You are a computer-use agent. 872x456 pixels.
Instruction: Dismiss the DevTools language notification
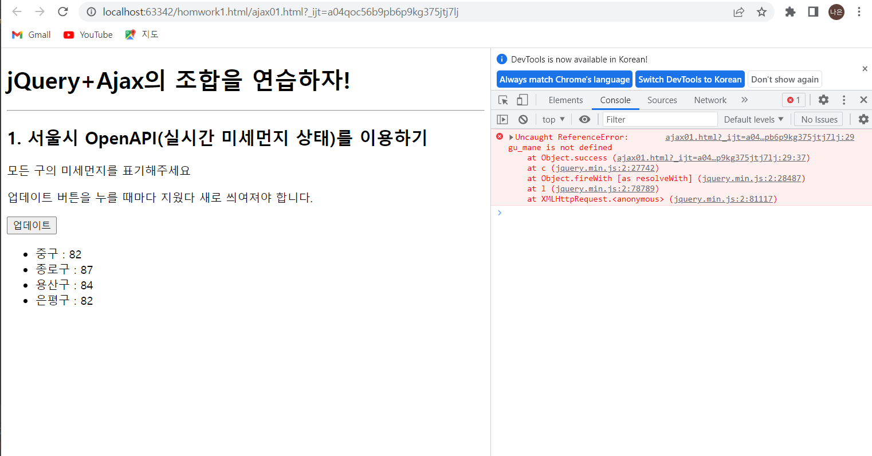coord(865,69)
